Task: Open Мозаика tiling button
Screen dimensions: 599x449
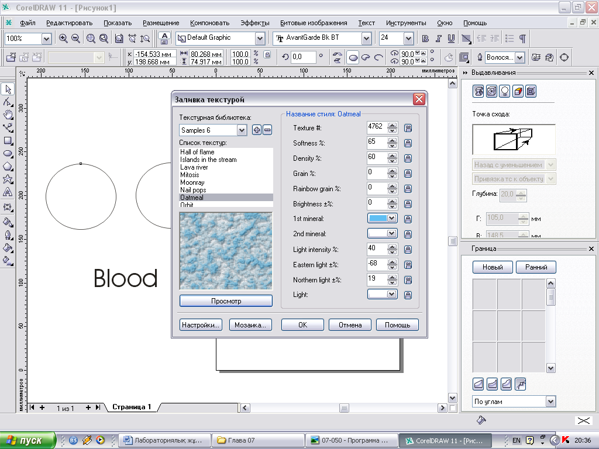Action: tap(250, 325)
